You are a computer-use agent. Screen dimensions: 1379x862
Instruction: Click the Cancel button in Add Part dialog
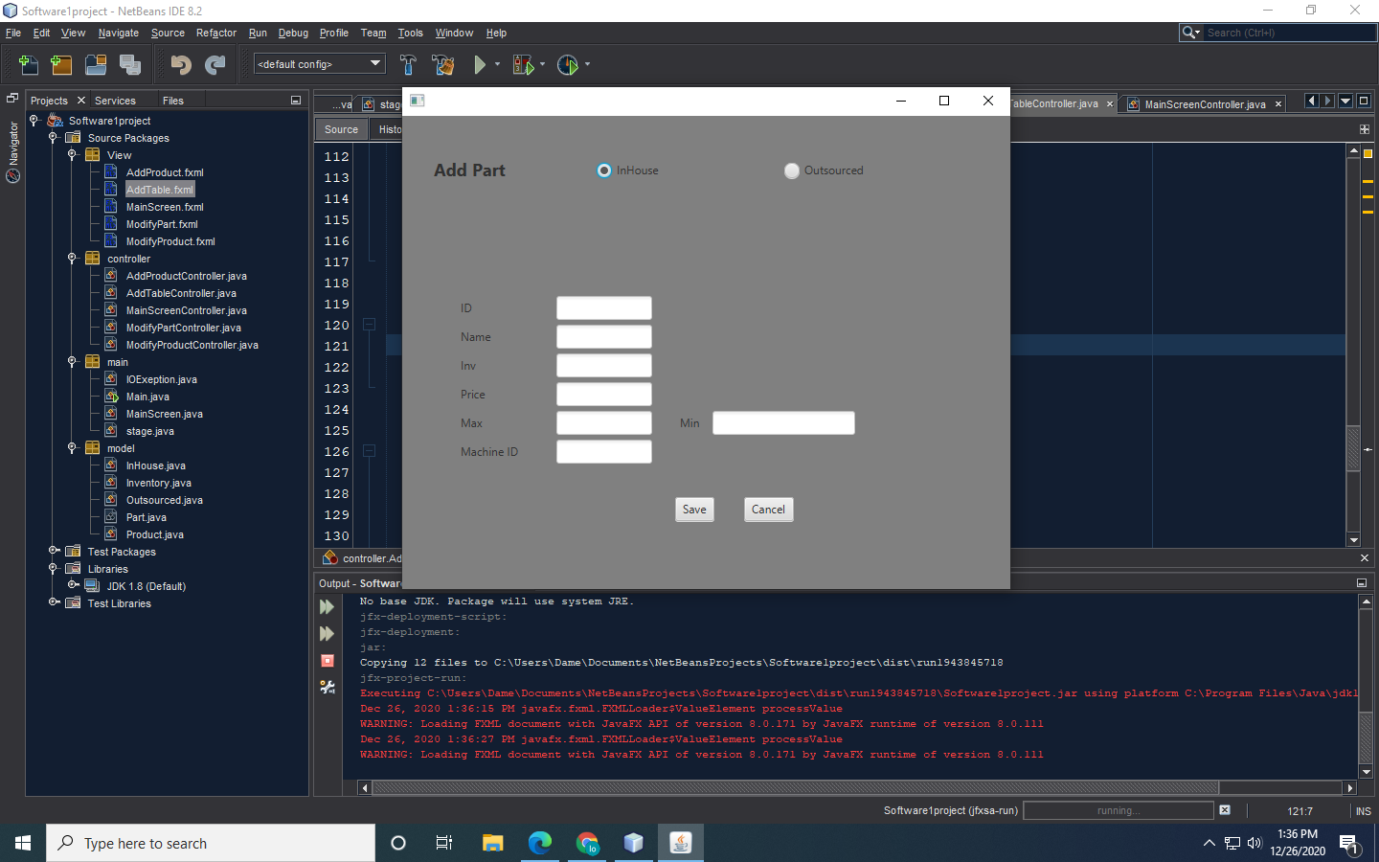(768, 509)
